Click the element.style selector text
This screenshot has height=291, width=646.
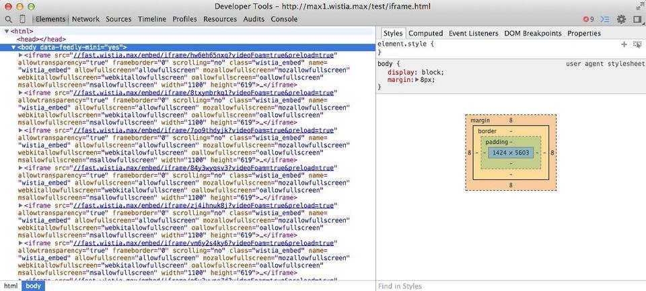coord(402,44)
